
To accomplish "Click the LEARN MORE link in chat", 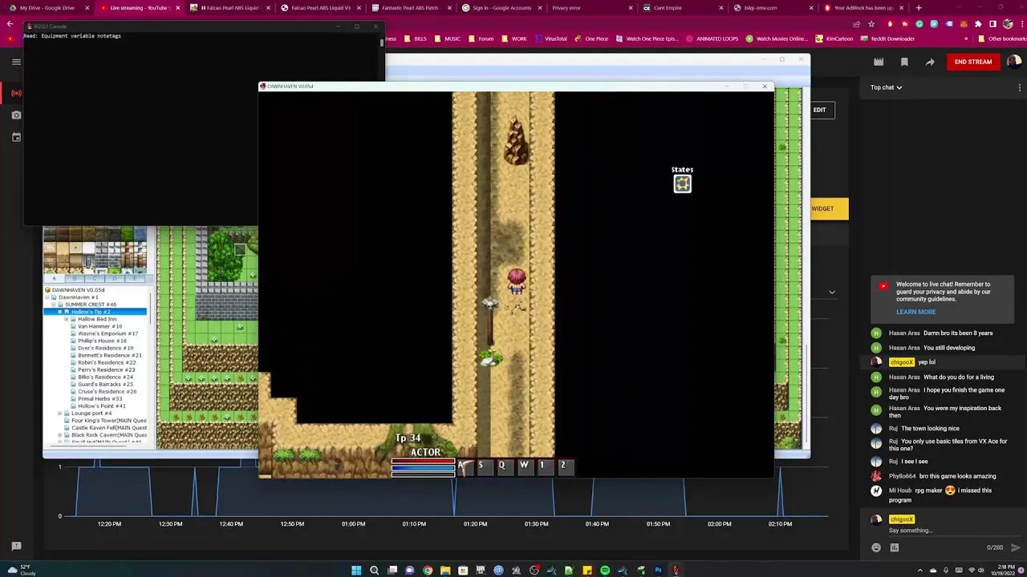I will pos(915,312).
